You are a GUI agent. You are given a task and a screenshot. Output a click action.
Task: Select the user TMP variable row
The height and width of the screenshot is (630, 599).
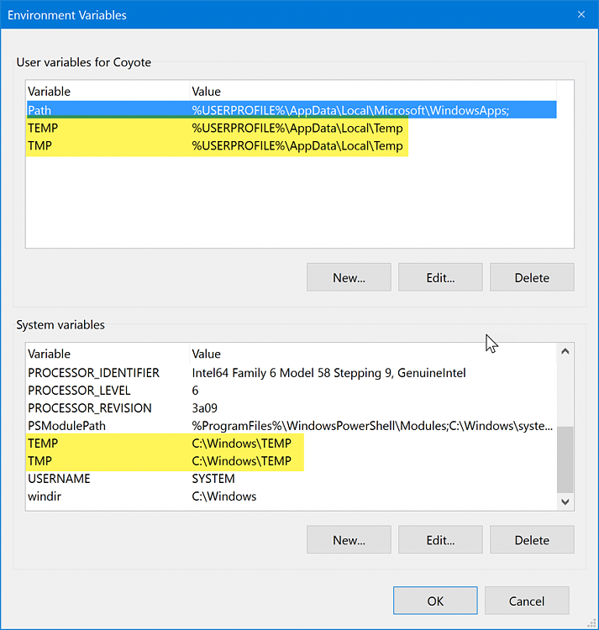click(x=292, y=145)
